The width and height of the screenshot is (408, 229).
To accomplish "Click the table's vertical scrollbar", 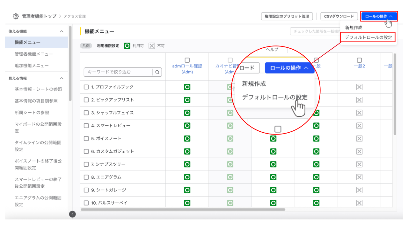I will pos(395,94).
